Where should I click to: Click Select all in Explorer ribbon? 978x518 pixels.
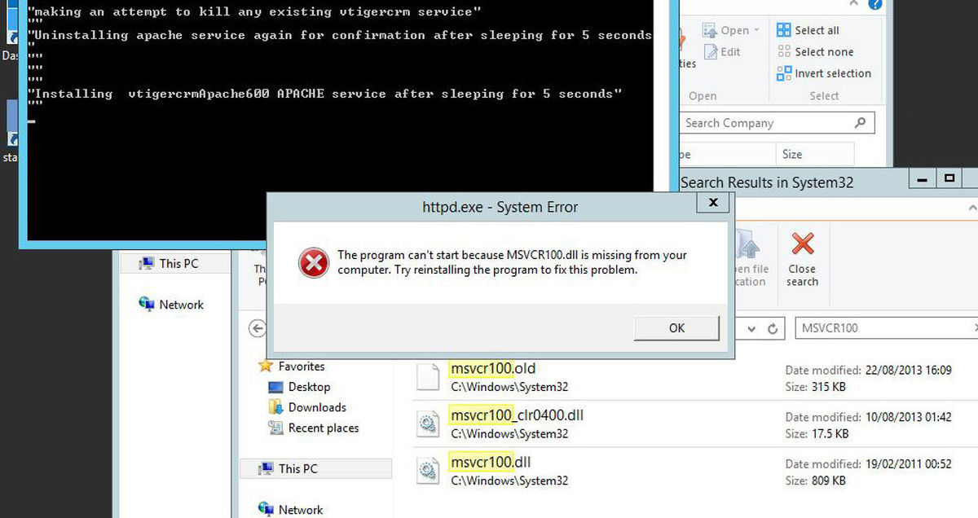coord(808,30)
